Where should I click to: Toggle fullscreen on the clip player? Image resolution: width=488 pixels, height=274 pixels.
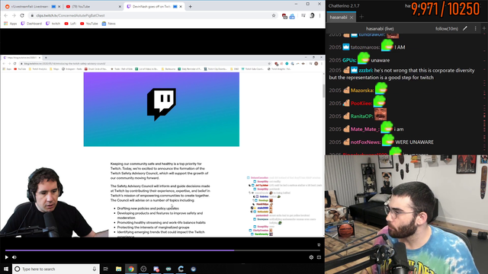click(x=319, y=257)
